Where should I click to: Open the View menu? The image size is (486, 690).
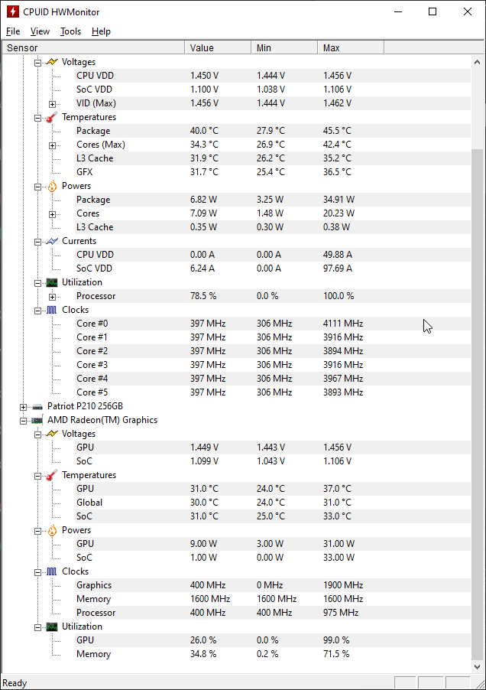[40, 31]
